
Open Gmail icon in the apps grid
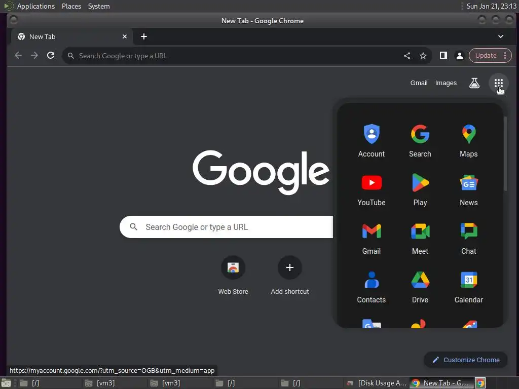coord(372,238)
